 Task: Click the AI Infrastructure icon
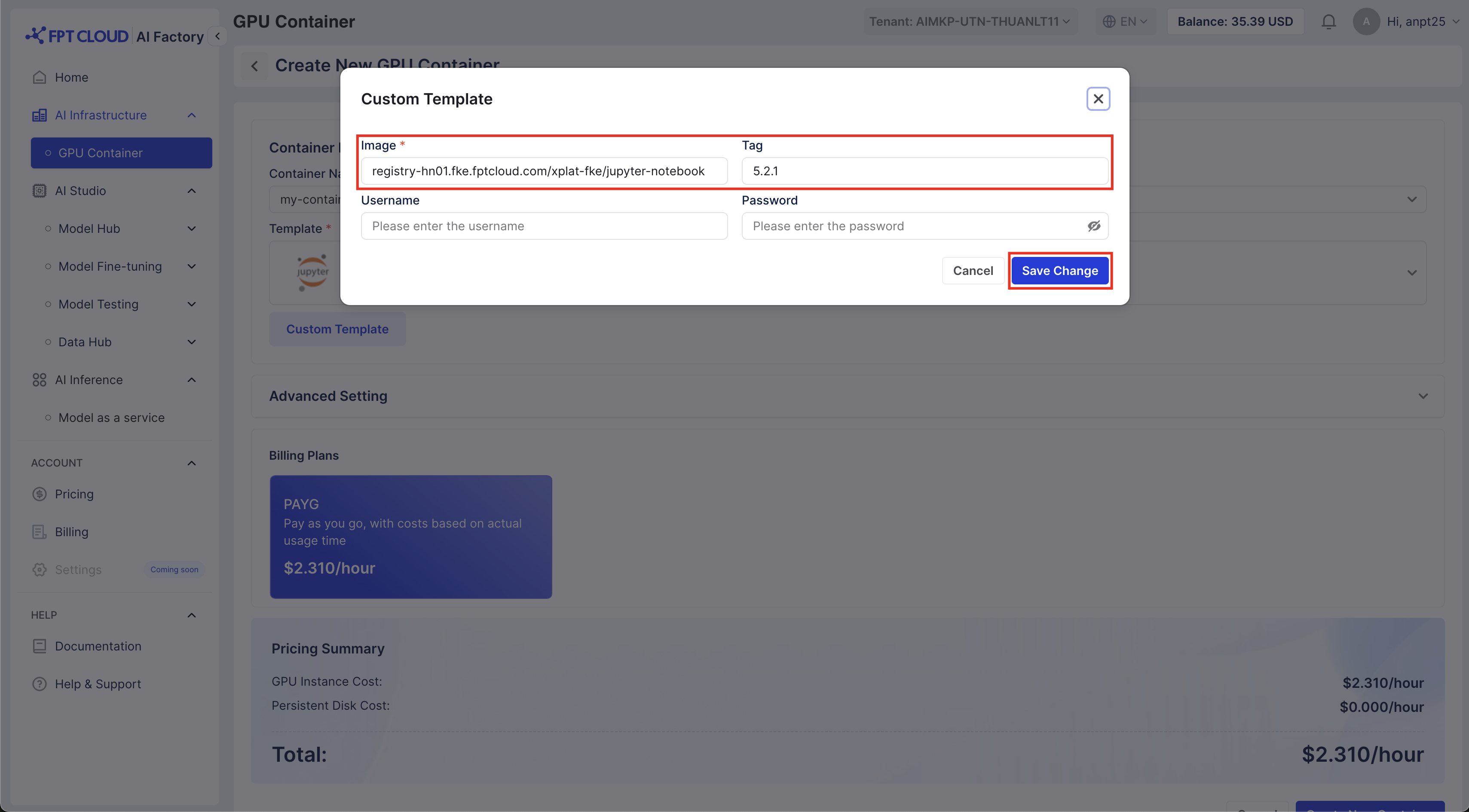[x=40, y=115]
